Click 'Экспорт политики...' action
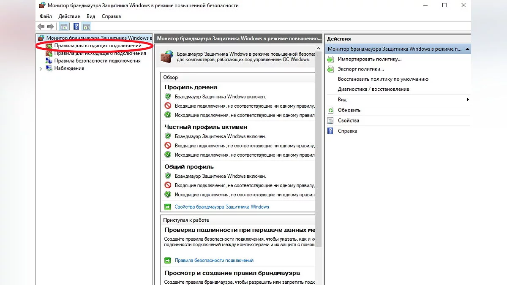507x285 pixels. click(x=361, y=69)
